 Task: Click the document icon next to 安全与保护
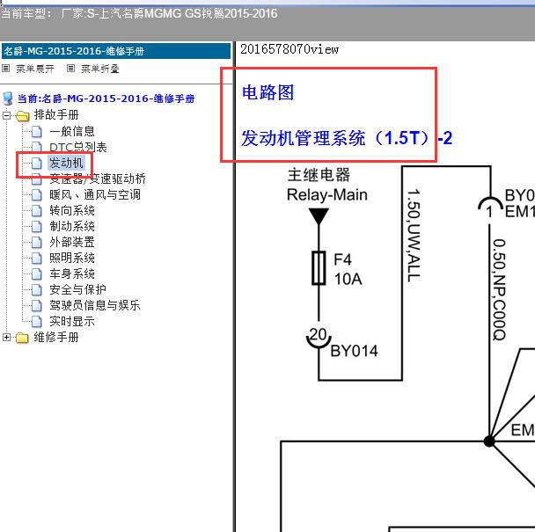point(36,290)
